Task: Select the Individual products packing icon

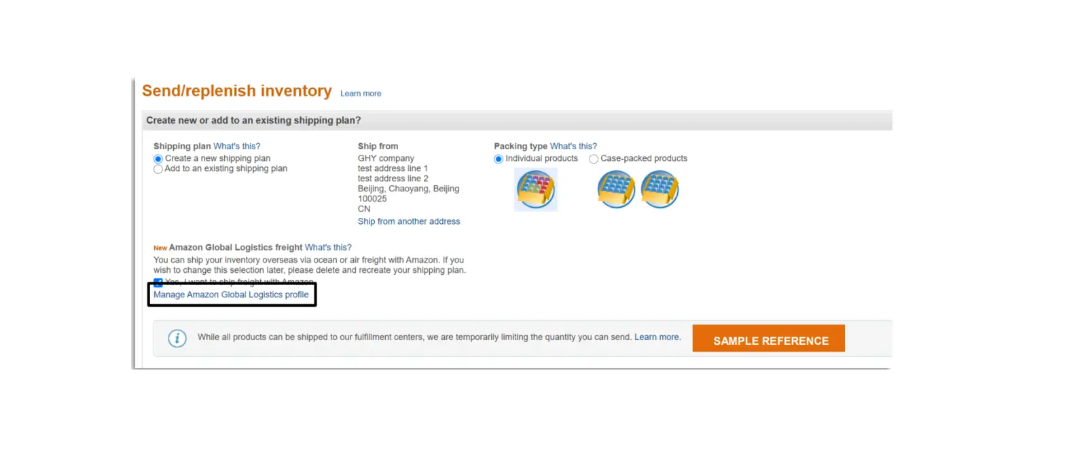Action: pos(535,189)
